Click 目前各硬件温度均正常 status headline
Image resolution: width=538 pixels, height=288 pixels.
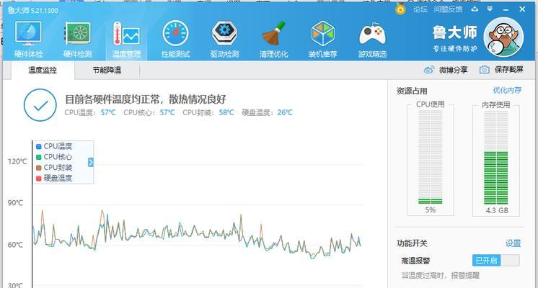coord(146,99)
